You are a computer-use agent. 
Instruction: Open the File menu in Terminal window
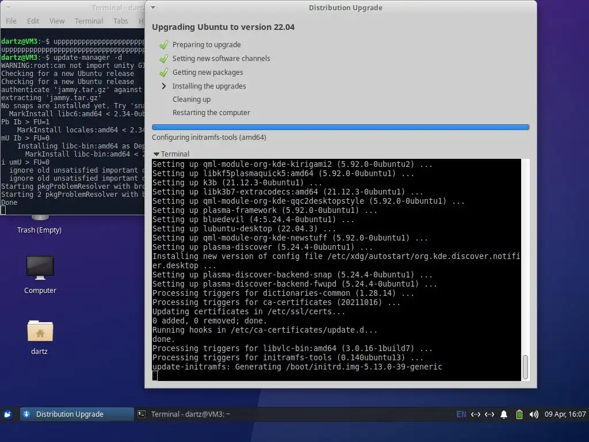(11, 21)
